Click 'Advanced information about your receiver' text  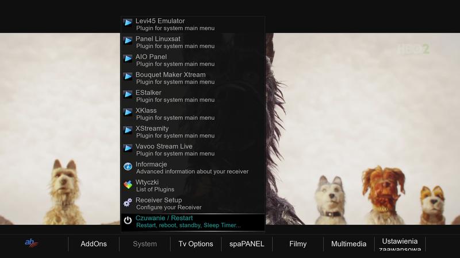point(192,171)
